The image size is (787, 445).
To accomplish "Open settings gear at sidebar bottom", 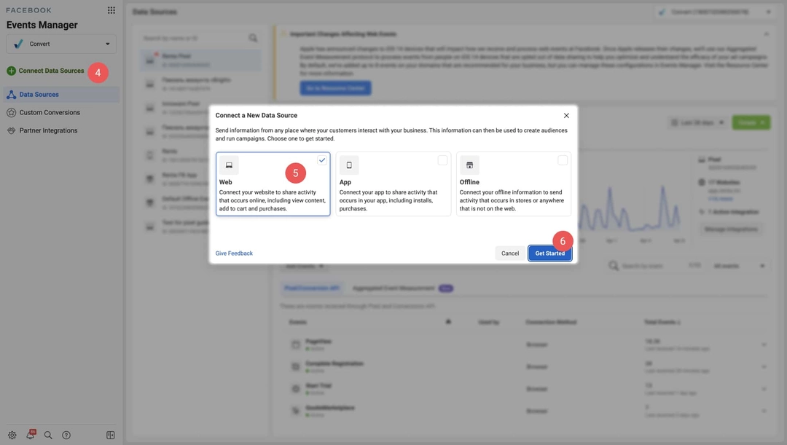I will coord(12,435).
